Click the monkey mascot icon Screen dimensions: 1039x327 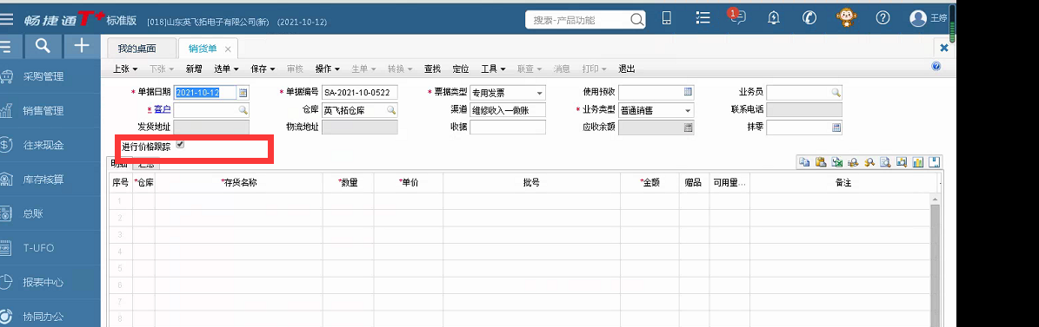(x=846, y=17)
